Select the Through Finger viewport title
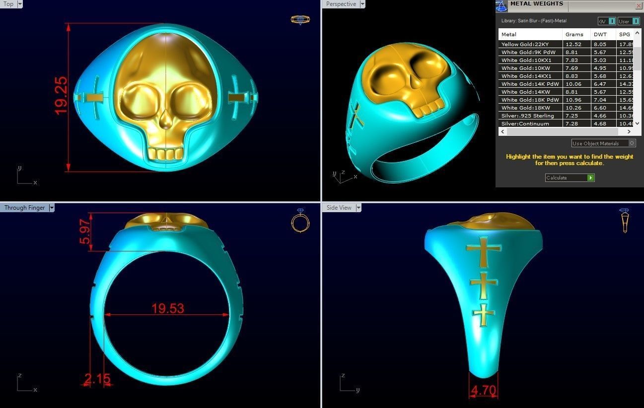This screenshot has width=644, height=408. (x=24, y=208)
